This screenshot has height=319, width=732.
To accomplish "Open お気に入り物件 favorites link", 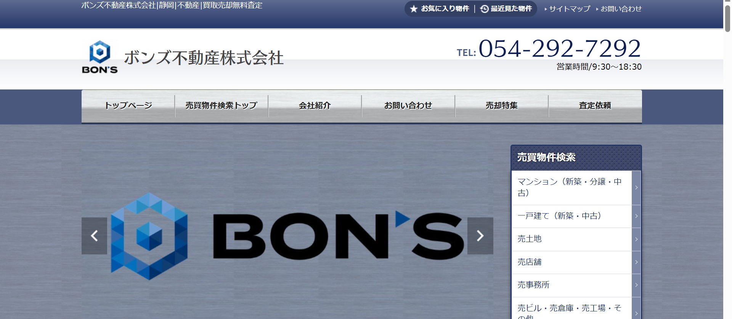I will point(445,9).
